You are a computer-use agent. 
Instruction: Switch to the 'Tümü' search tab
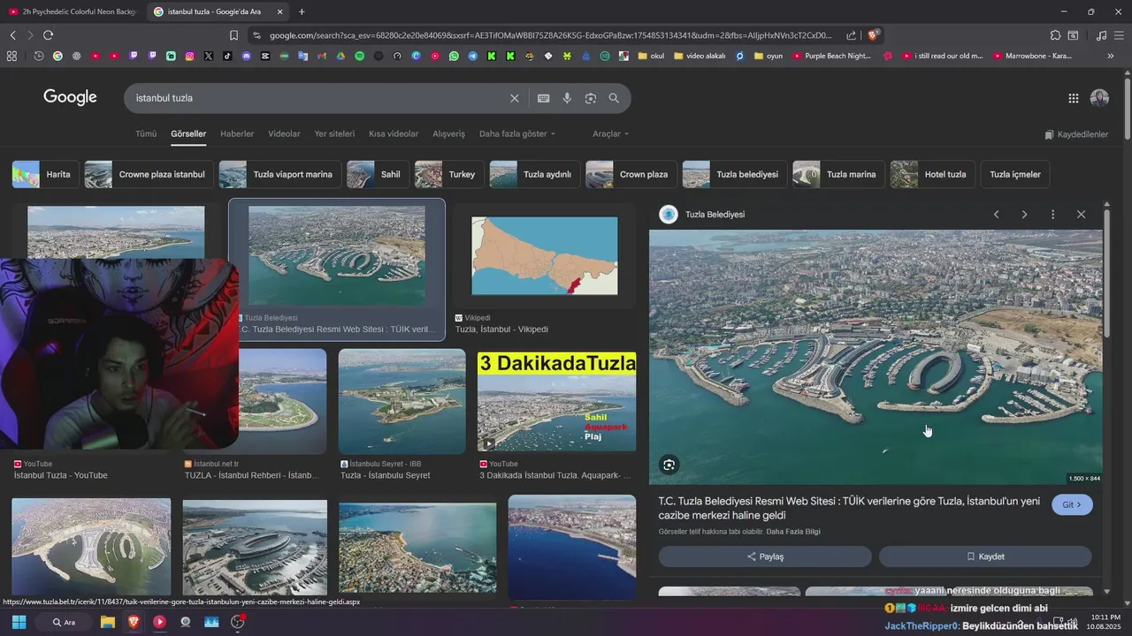(146, 134)
